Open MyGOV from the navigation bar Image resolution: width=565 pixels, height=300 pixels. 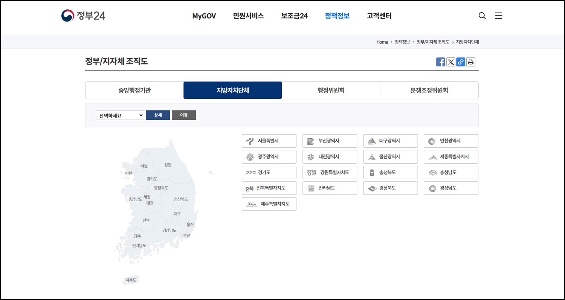[x=204, y=16]
